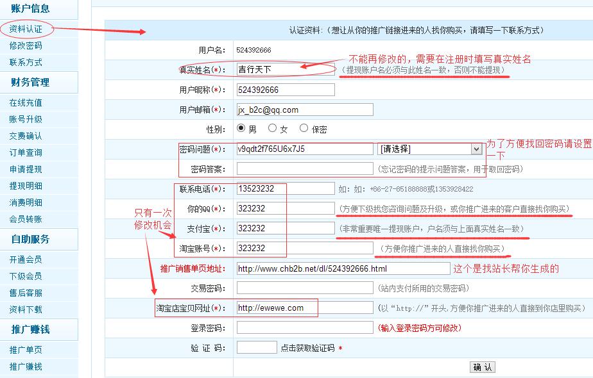This screenshot has height=378, width=593.
Task: Click the 支付宝 account input field
Action: 285,228
